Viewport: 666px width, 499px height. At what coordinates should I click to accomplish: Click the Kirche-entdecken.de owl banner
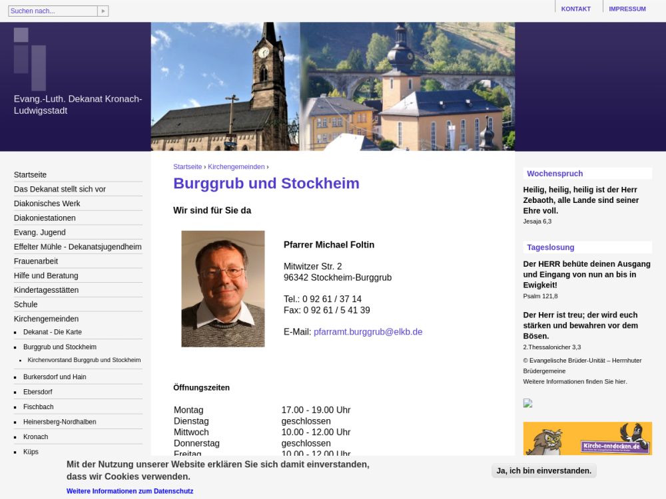coord(587,438)
